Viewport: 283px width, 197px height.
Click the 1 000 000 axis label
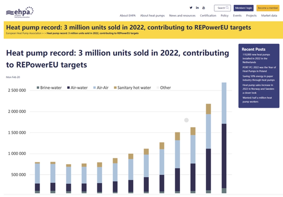(17, 153)
